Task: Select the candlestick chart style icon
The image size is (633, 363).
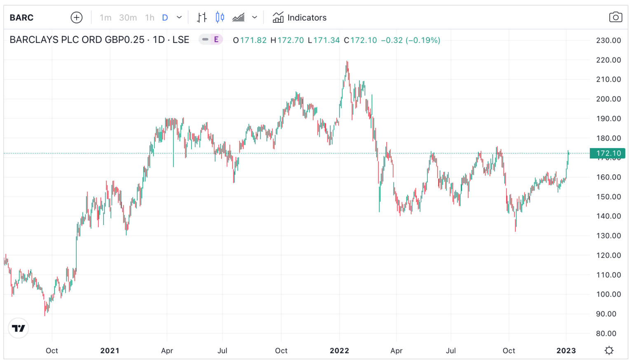Action: click(x=220, y=18)
